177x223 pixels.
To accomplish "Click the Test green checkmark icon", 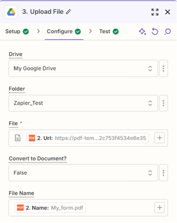I will pyautogui.click(x=116, y=31).
